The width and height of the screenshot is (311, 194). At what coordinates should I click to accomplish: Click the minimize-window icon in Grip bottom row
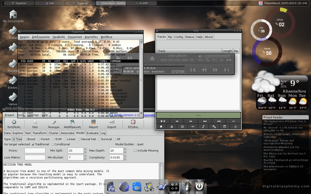(x=225, y=127)
